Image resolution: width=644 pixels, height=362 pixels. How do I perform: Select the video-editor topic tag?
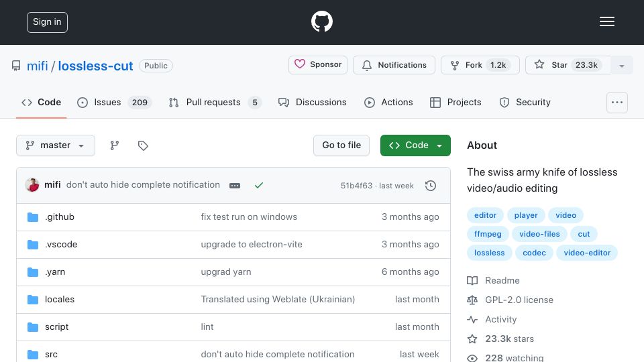click(587, 253)
